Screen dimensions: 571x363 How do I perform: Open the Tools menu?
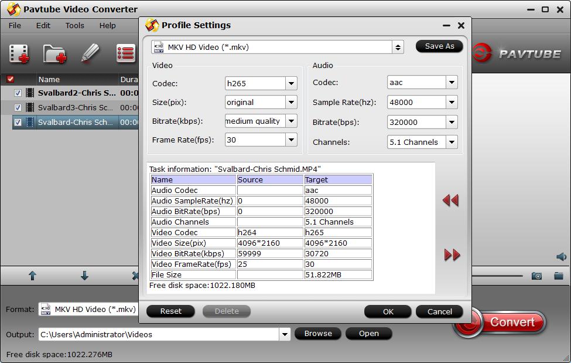pyautogui.click(x=74, y=26)
